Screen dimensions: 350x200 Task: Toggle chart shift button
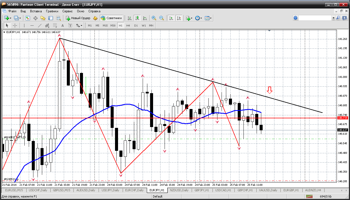coord(179,18)
